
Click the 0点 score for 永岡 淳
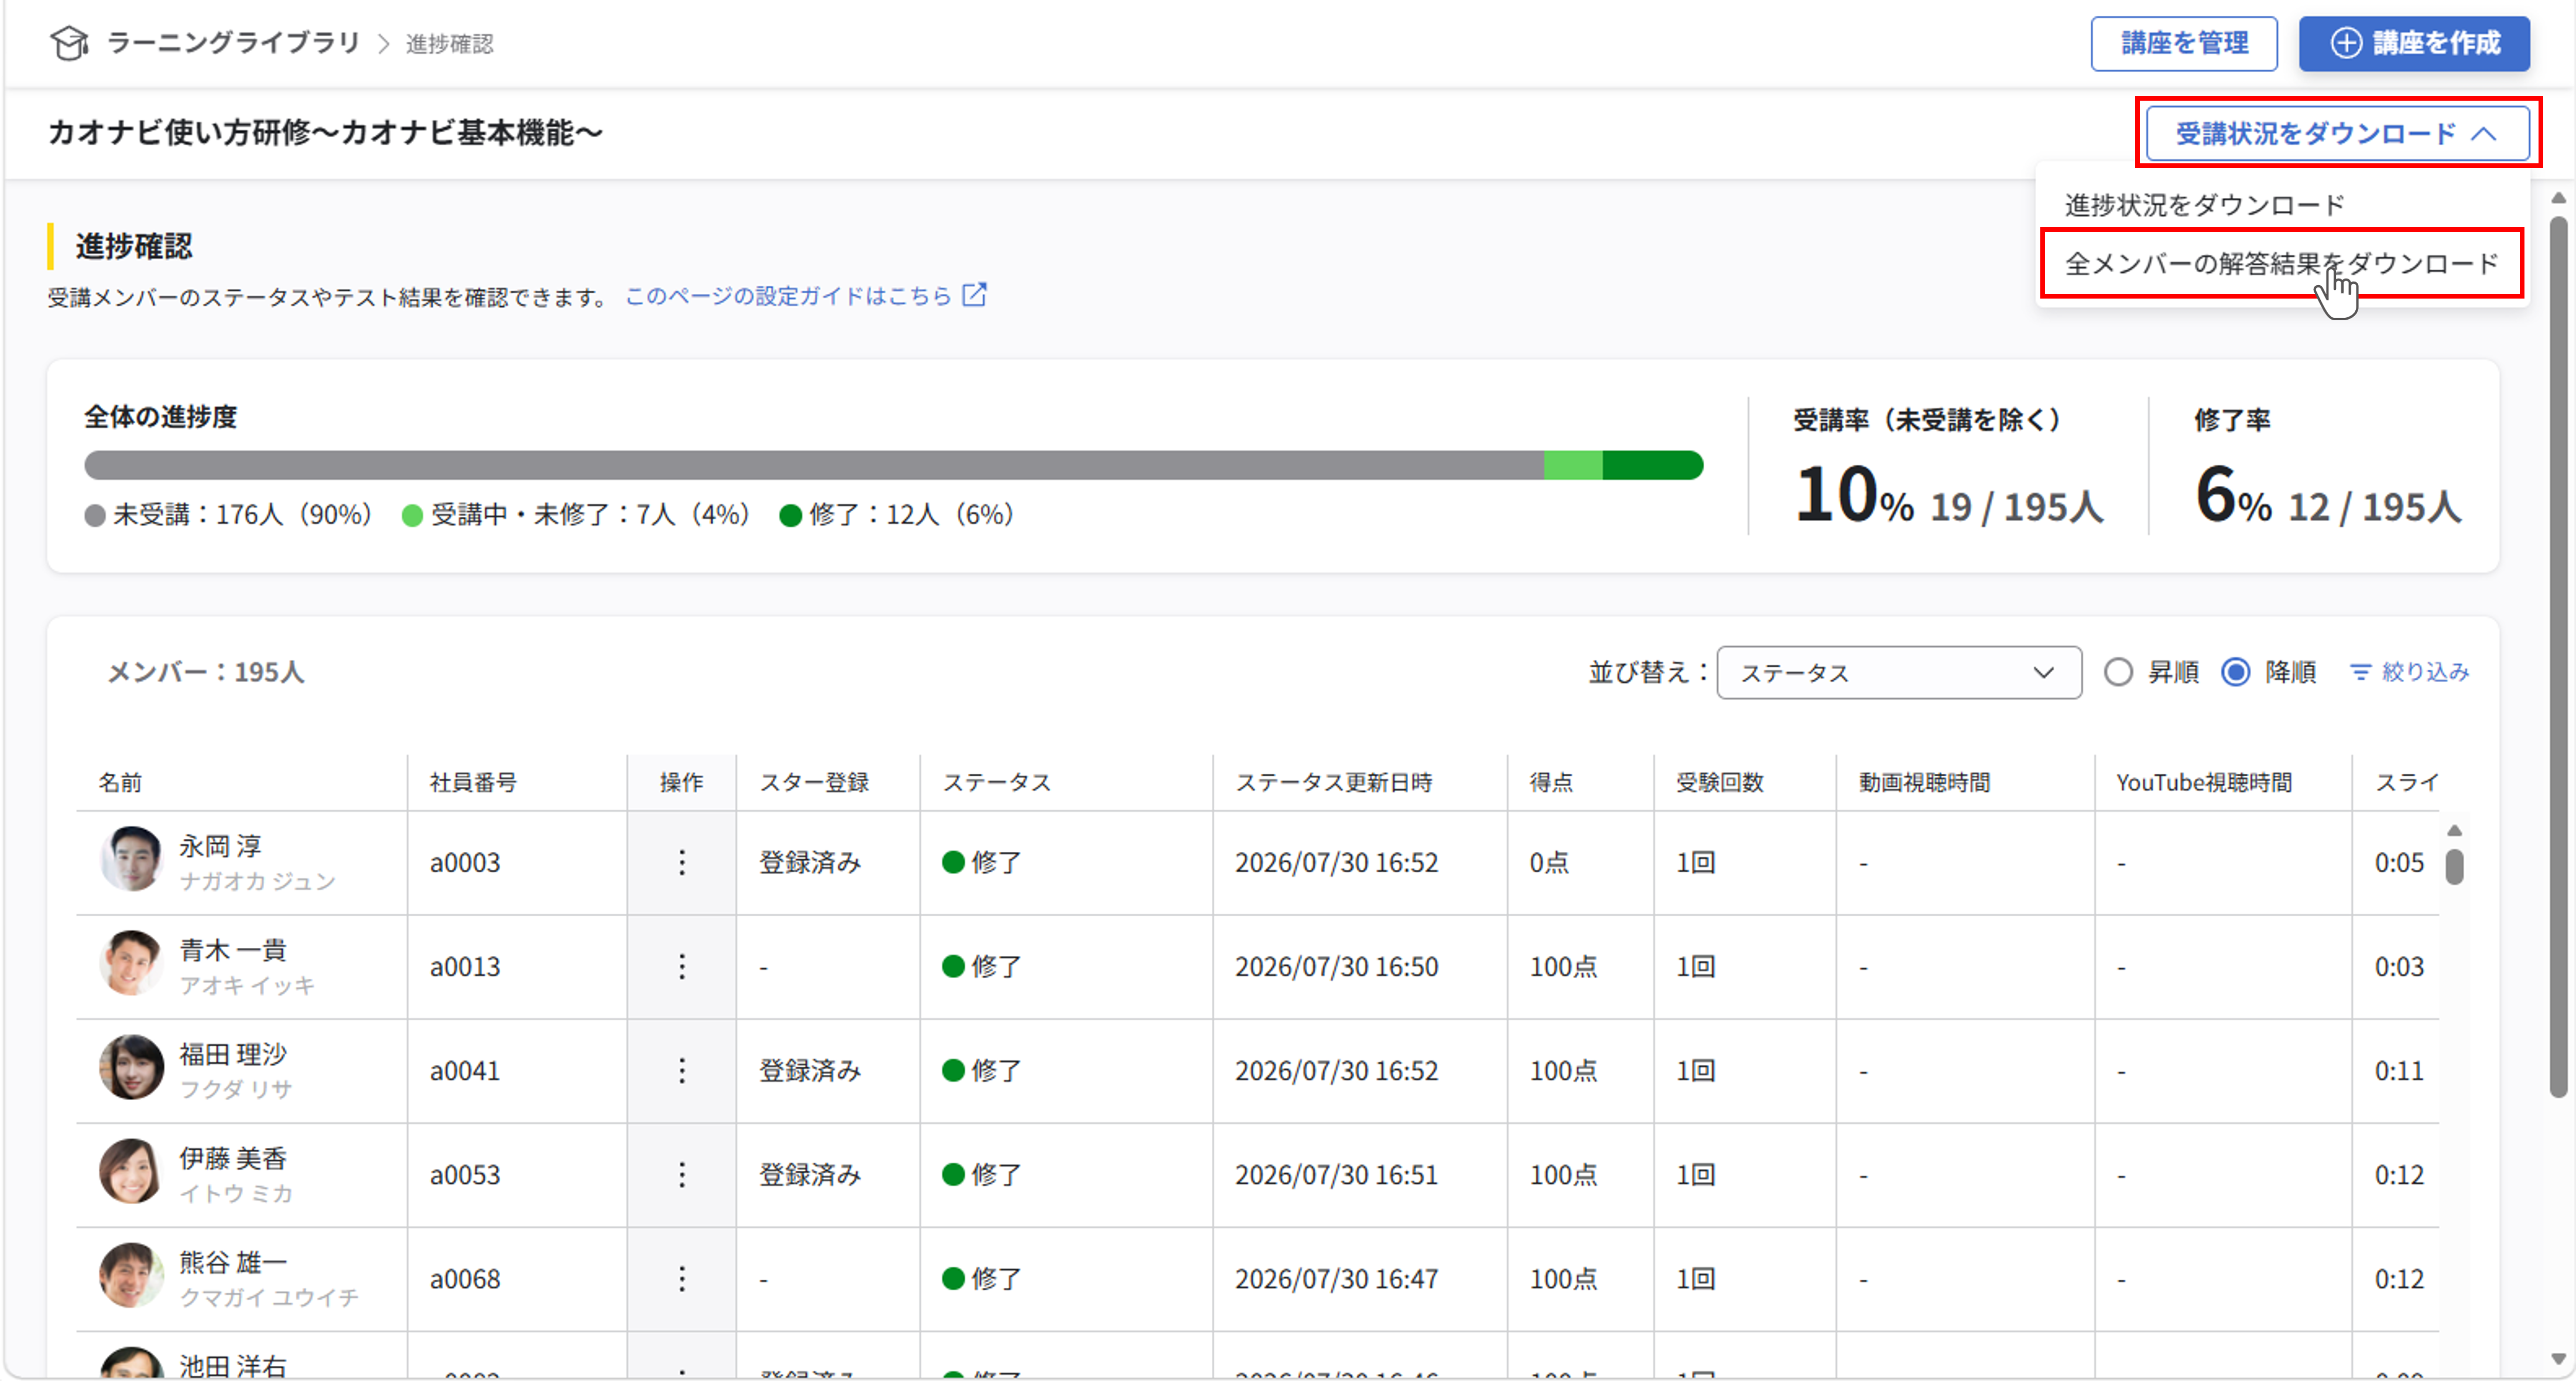pos(1549,862)
